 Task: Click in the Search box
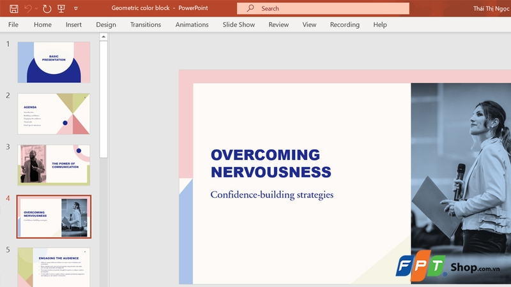pyautogui.click(x=323, y=8)
